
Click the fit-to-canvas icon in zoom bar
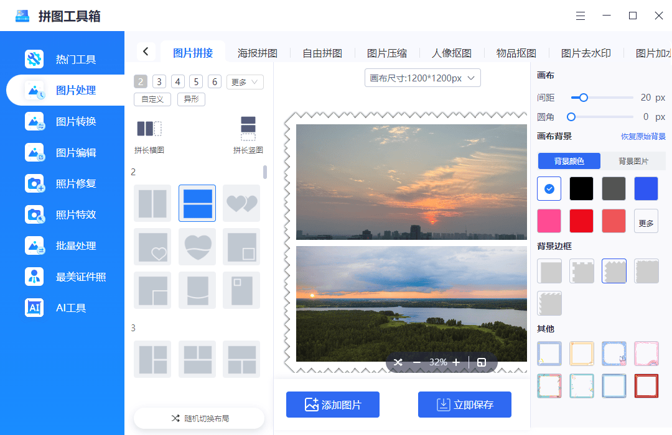tap(482, 362)
